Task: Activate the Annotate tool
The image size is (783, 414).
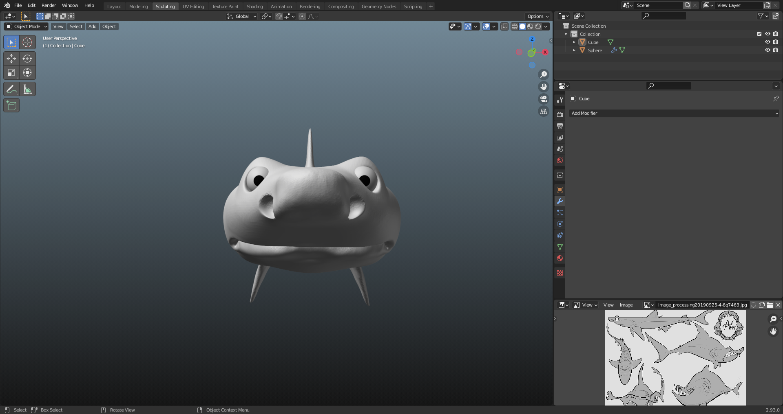Action: (11, 89)
